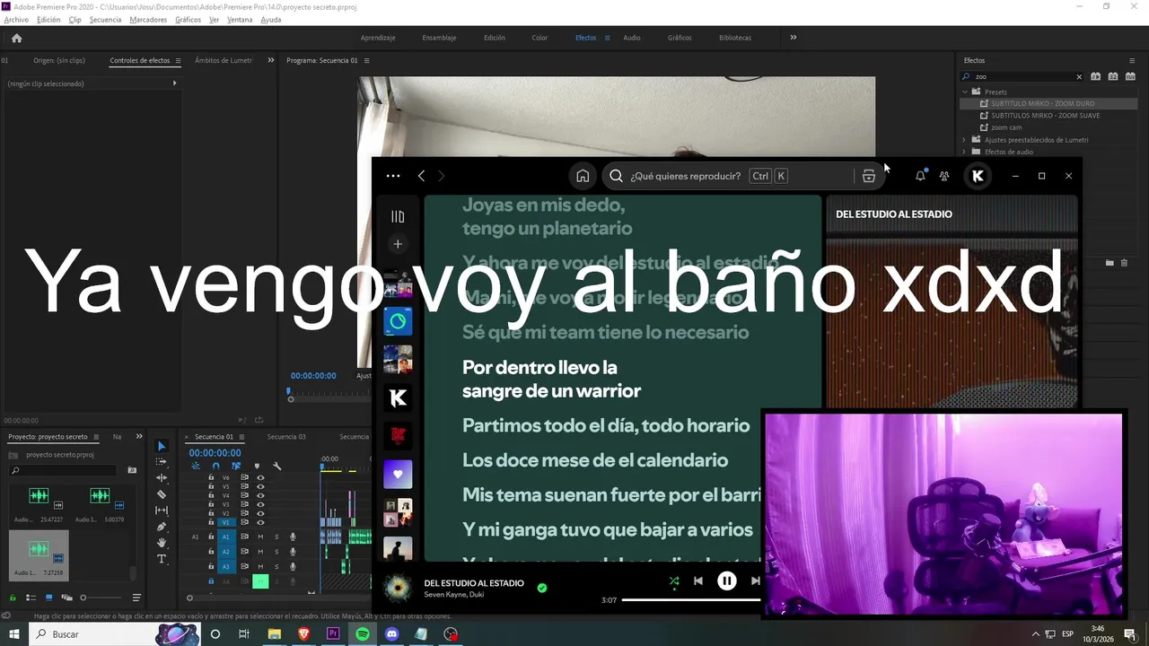Screen dimensions: 1149x646
Task: Select the zoom cam preset
Action: [1006, 127]
